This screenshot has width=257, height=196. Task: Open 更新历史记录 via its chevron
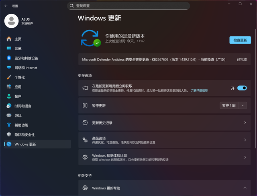(245, 123)
